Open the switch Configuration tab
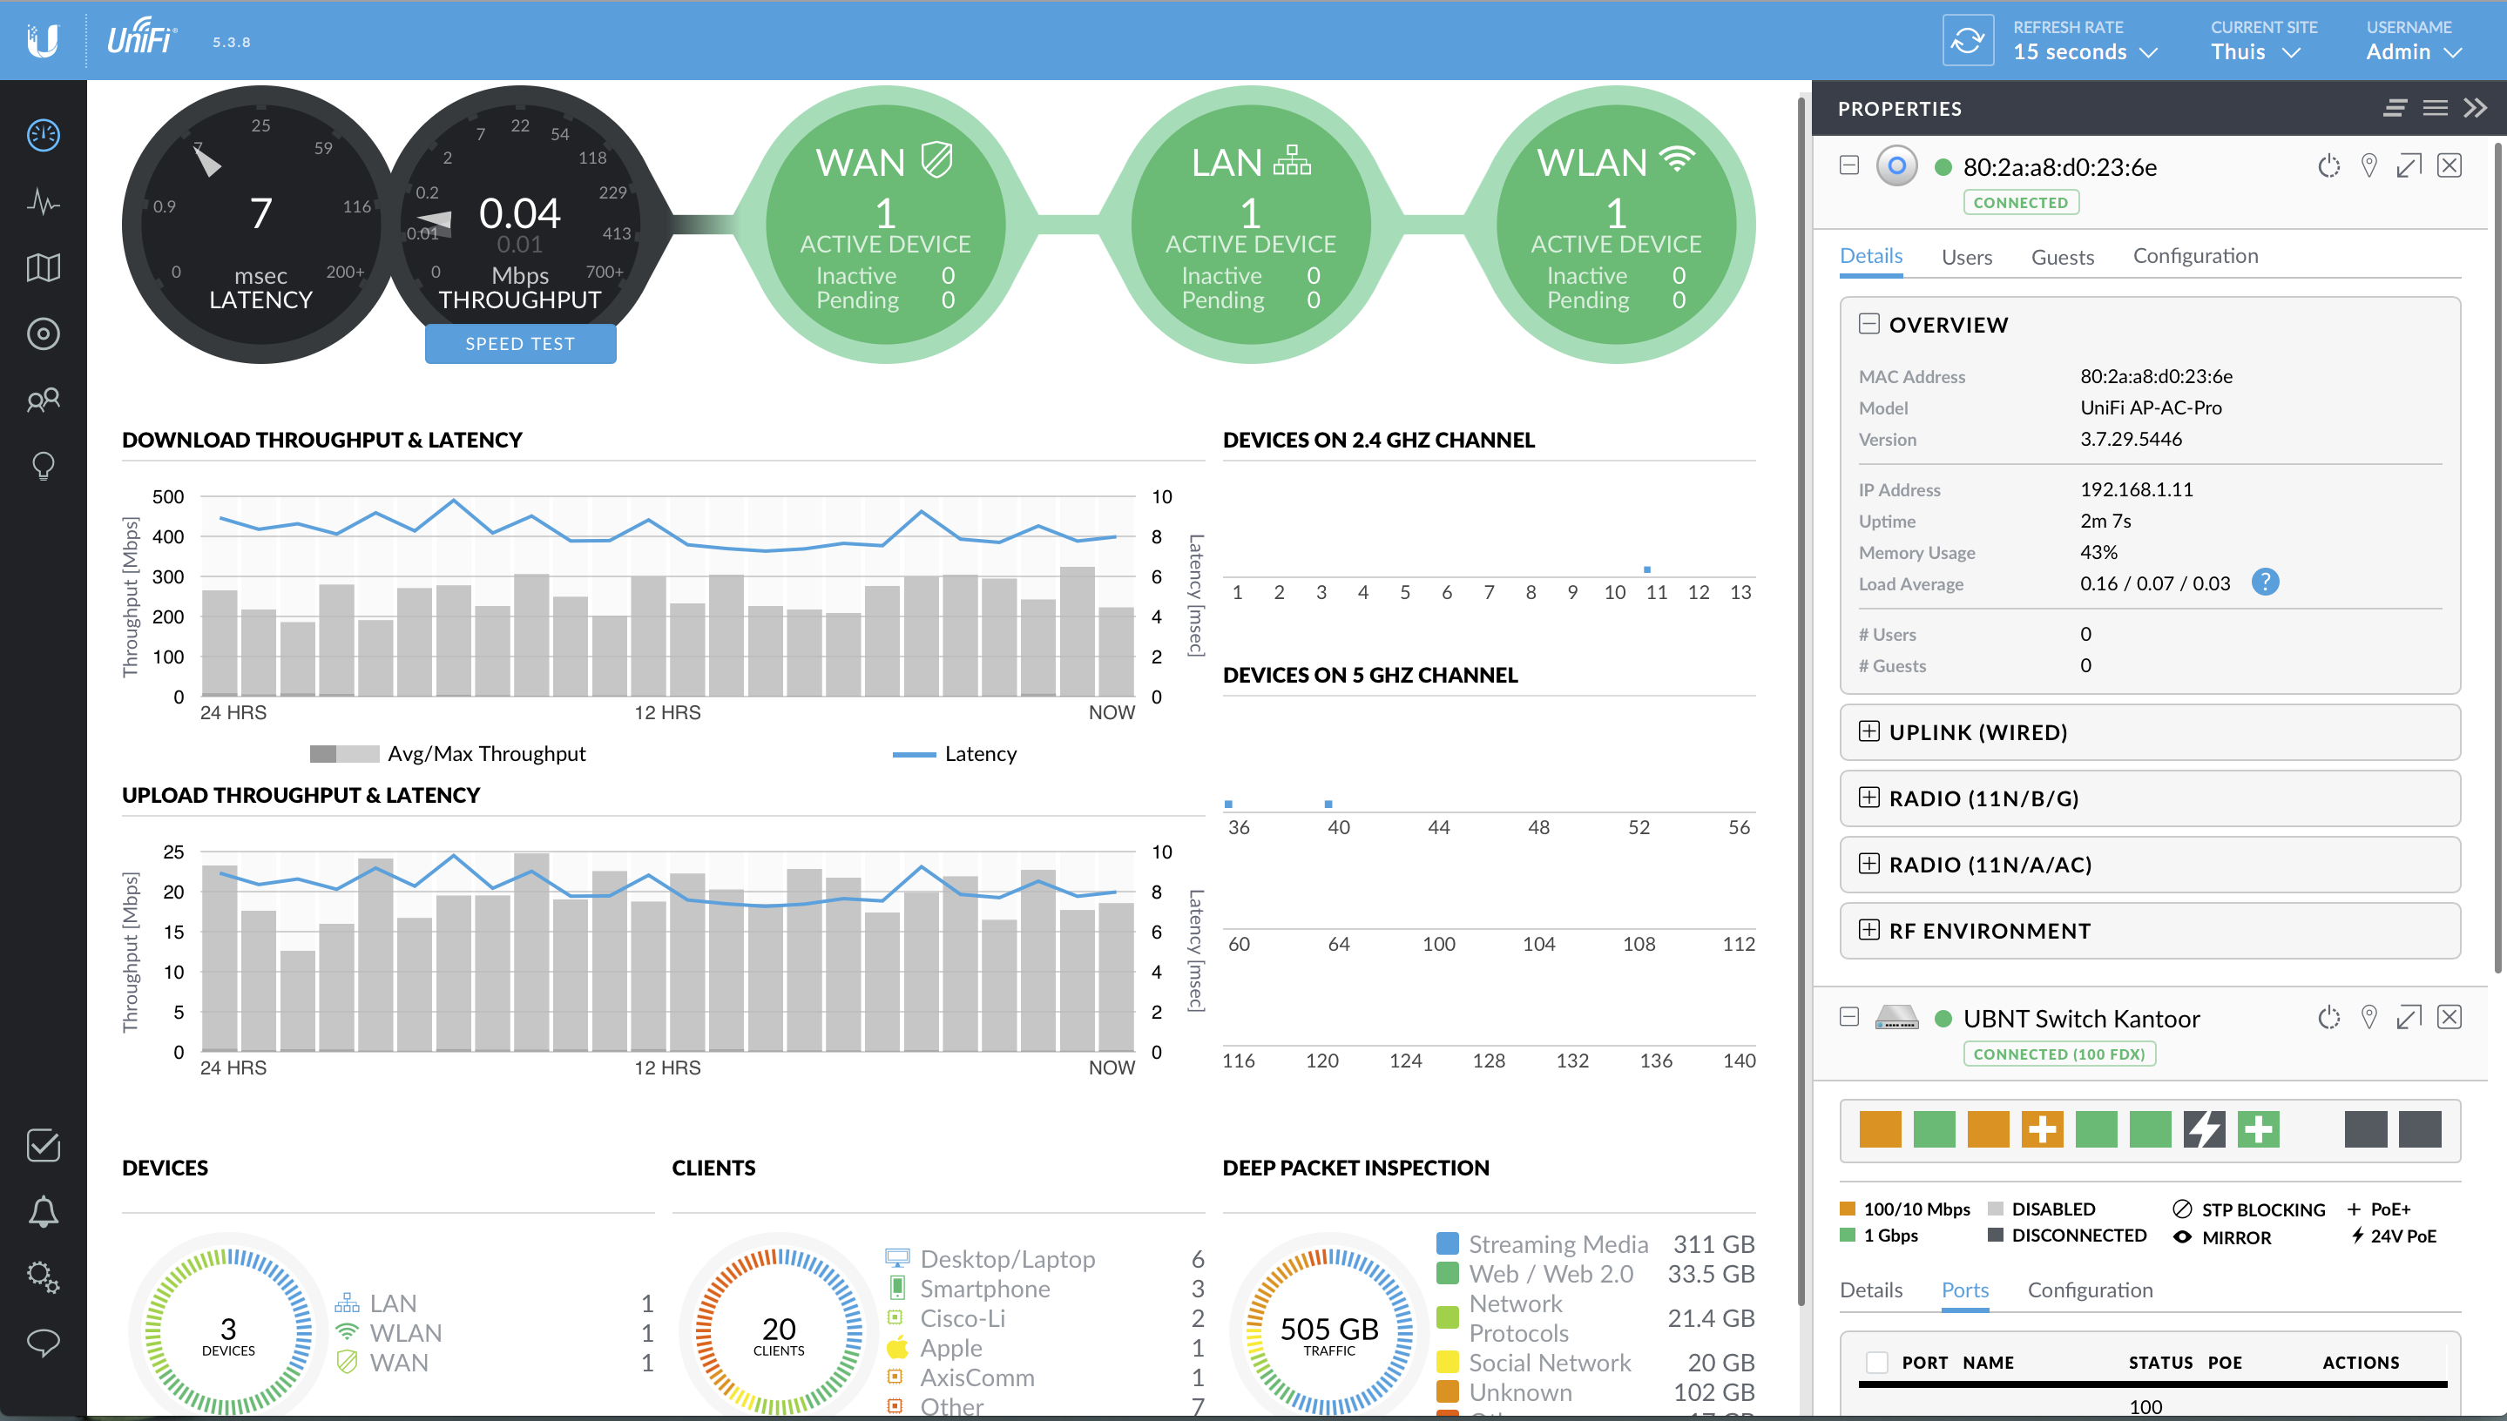The width and height of the screenshot is (2507, 1421). coord(2089,1290)
